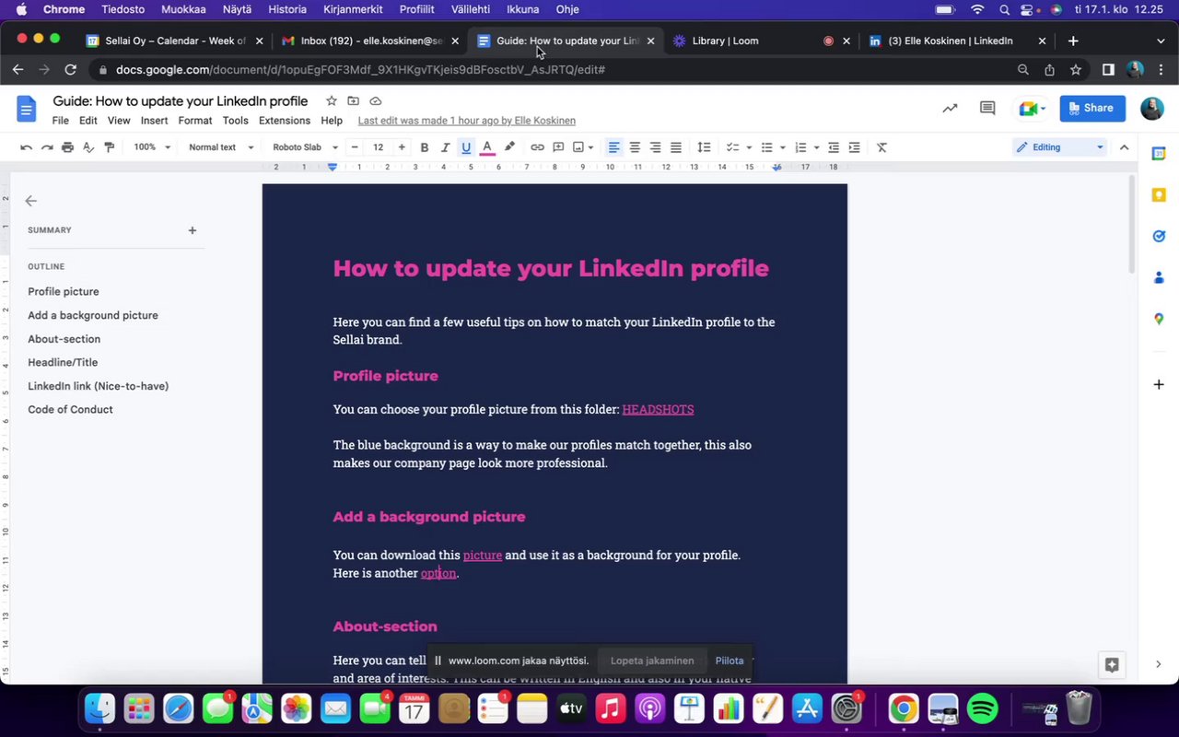Open Spotify from the Dock
The height and width of the screenshot is (737, 1179).
(983, 708)
